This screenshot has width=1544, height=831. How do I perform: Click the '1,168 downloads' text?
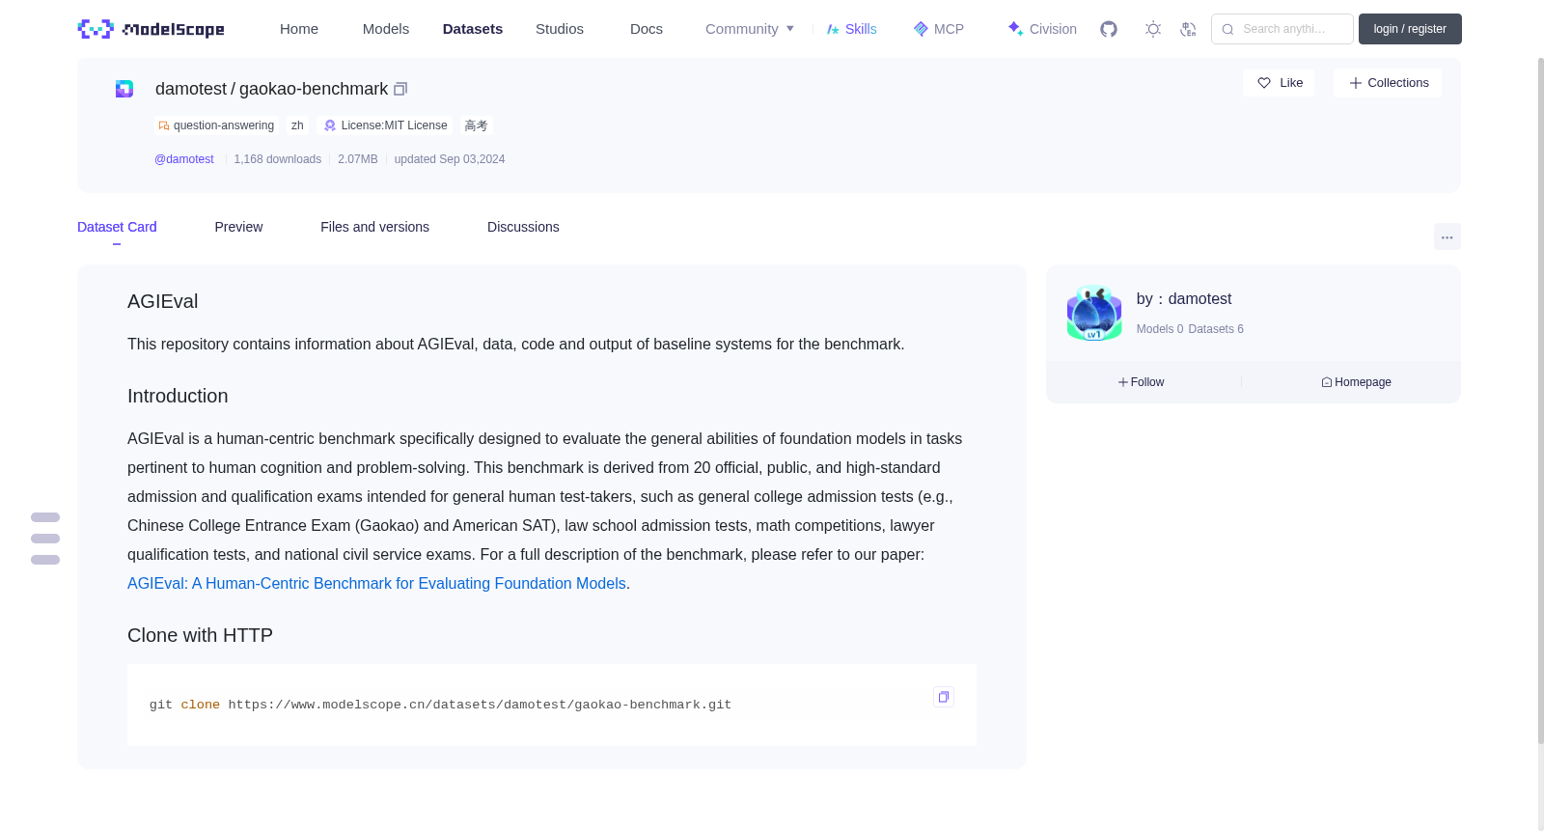tap(278, 159)
